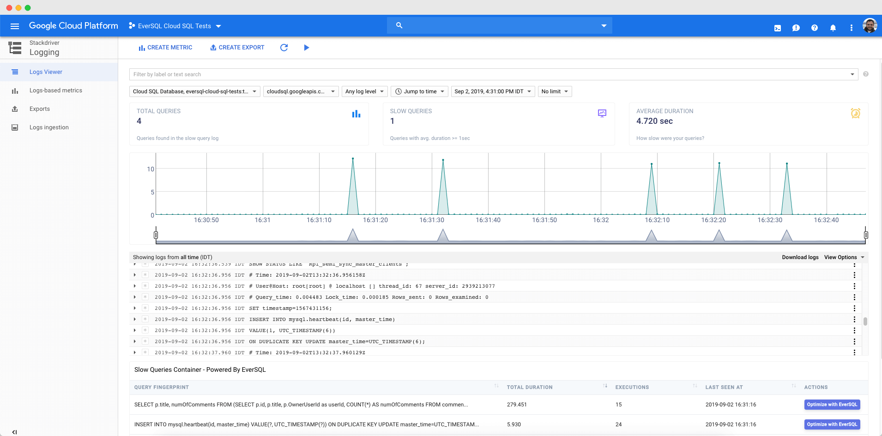Screen dimensions: 882x436
Task: Open the No limit dropdown
Action: coord(555,91)
